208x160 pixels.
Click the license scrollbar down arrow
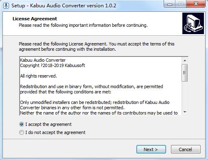tap(185, 112)
